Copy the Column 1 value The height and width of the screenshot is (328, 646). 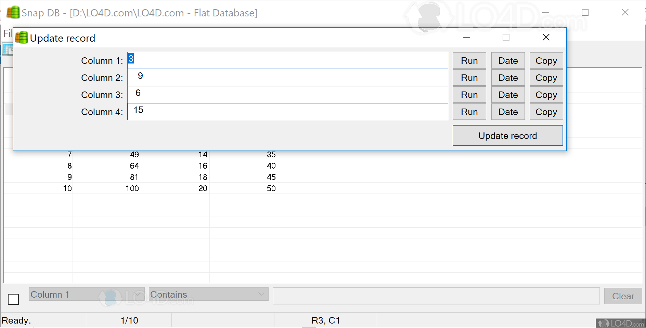[546, 61]
